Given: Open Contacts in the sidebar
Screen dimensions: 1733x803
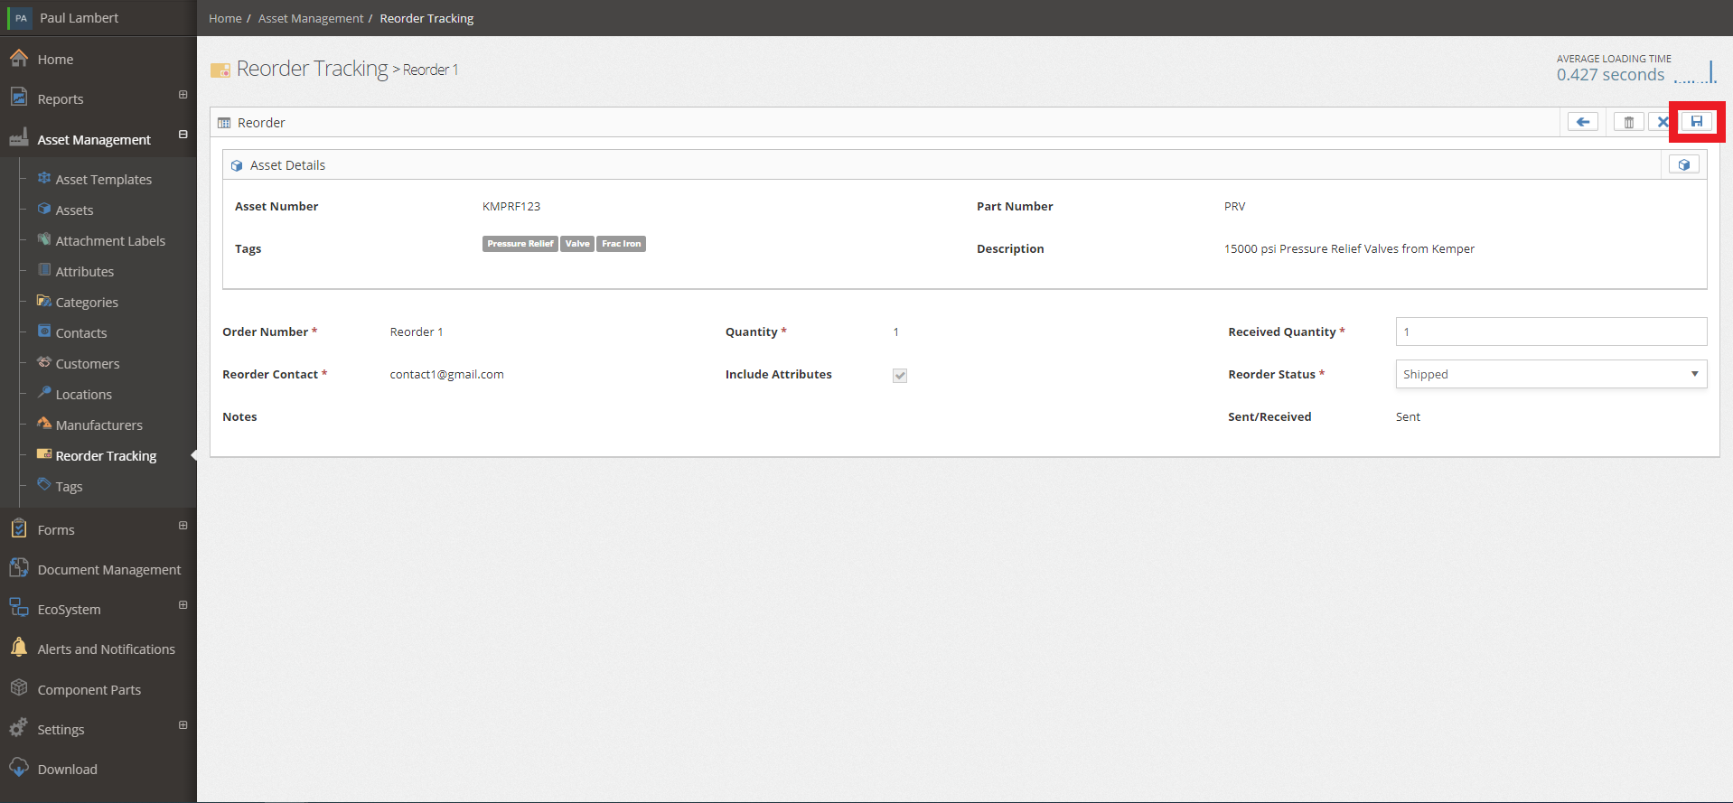Looking at the screenshot, I should coord(81,333).
